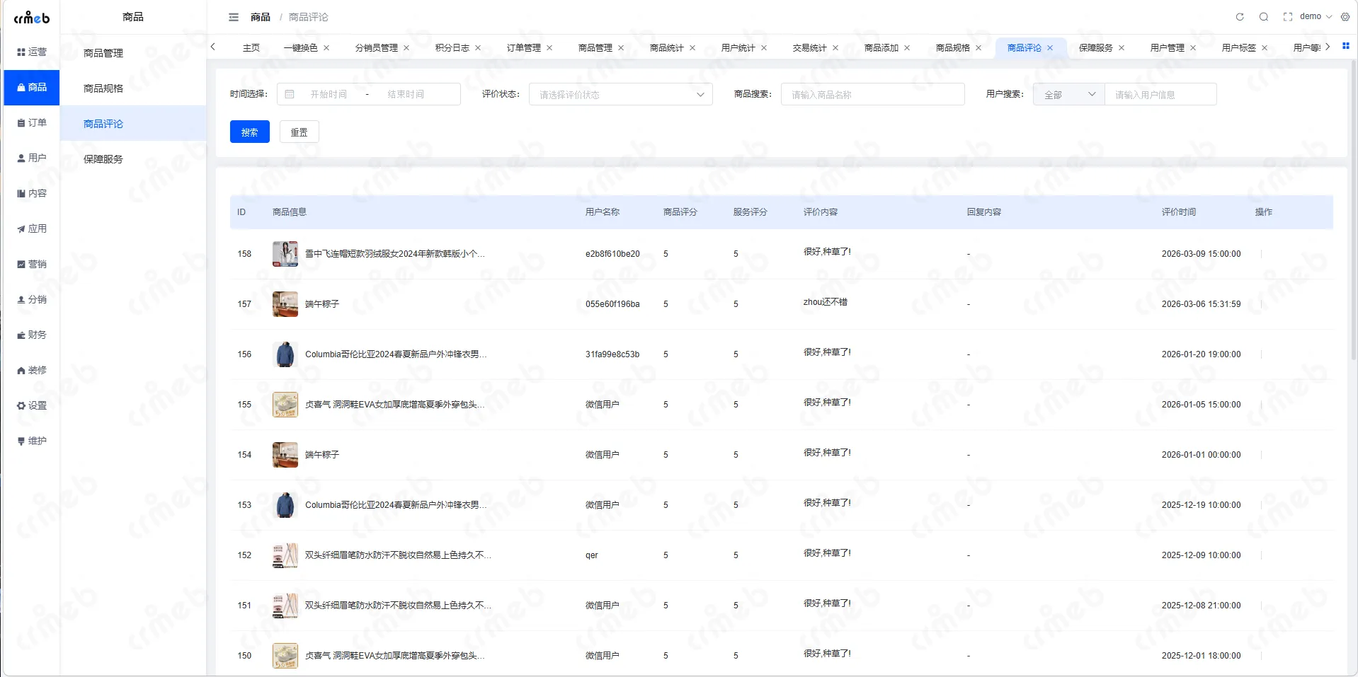
Task: Open the 分销 sidebar section
Action: 32,299
